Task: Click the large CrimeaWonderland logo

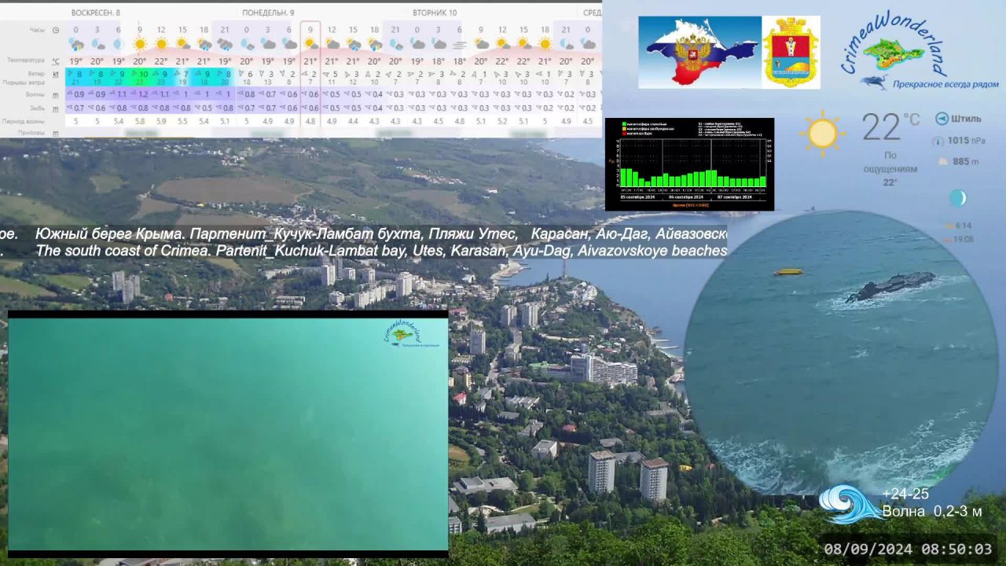Action: 918,51
